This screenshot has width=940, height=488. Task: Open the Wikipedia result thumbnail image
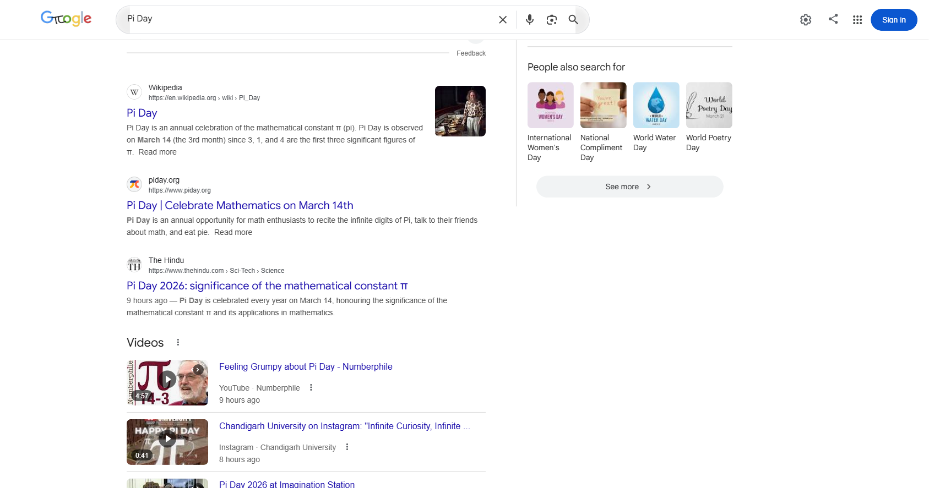(x=460, y=111)
